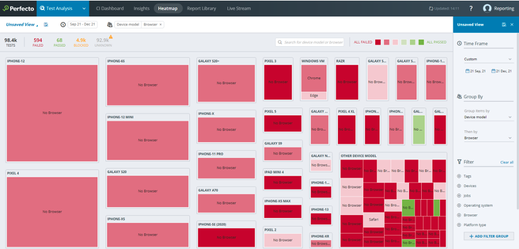The height and width of the screenshot is (249, 519).
Task: Open the Test Analysis module dropdown
Action: [x=63, y=8]
